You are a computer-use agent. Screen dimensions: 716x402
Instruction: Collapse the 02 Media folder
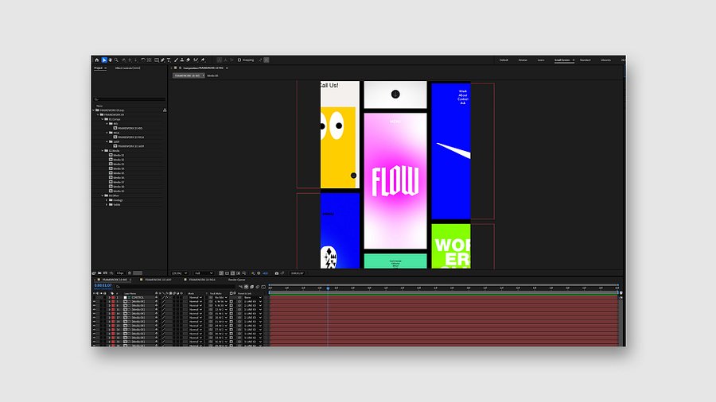[x=103, y=150]
